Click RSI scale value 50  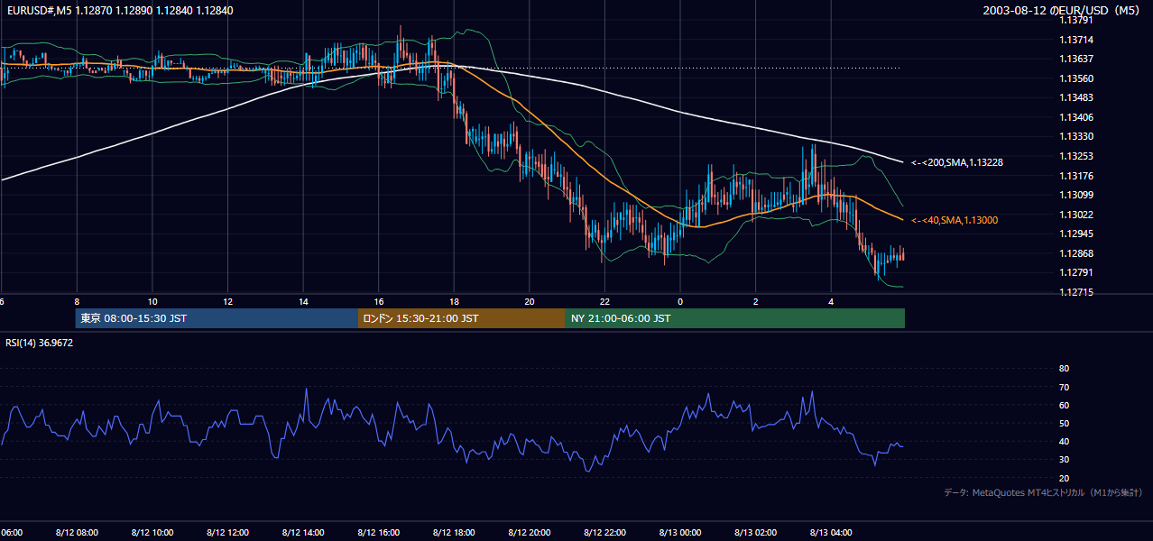[x=1064, y=423]
